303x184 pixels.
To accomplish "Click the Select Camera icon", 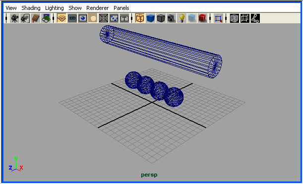I will [14, 18].
